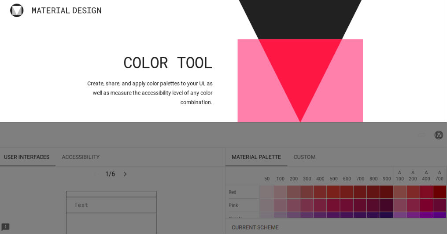Pick the Pink 900 swatch
This screenshot has height=234, width=447.
[387, 205]
